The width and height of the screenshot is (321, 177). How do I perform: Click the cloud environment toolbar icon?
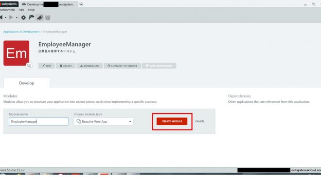tap(31, 17)
